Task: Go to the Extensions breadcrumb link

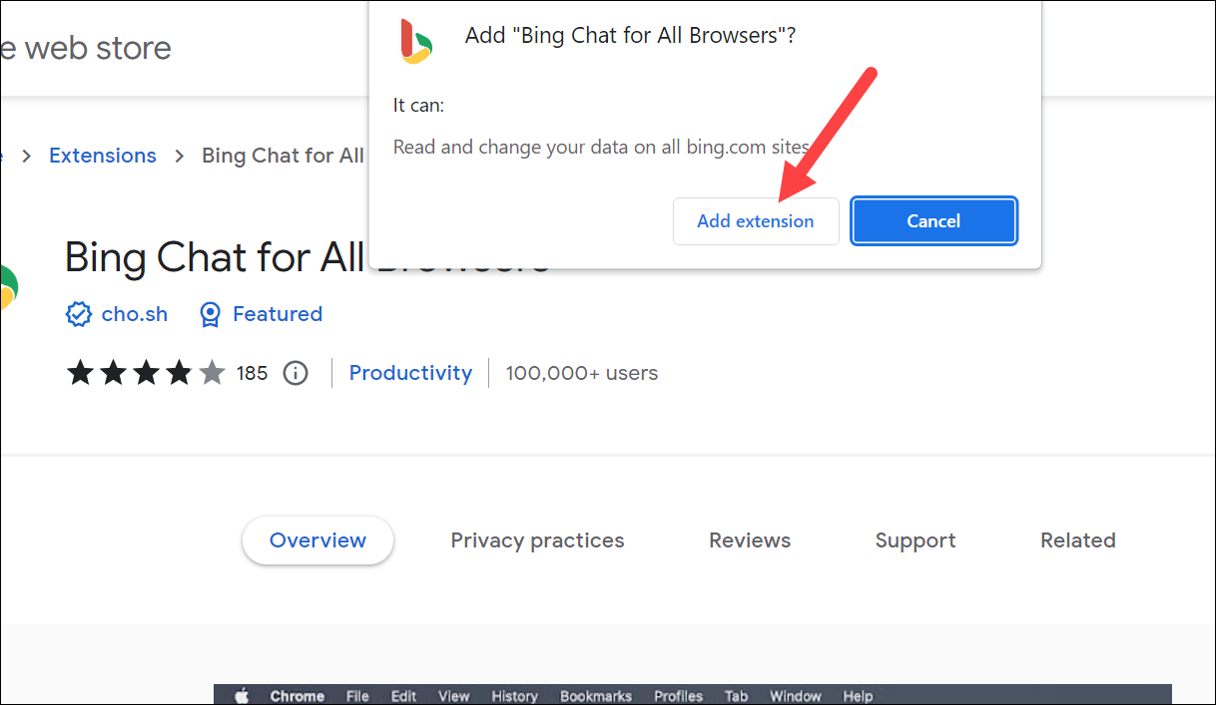Action: tap(103, 156)
